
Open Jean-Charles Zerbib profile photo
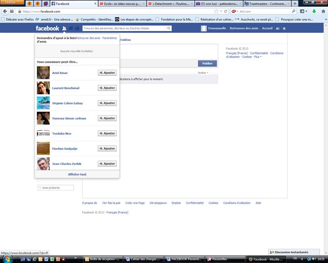[43, 163]
